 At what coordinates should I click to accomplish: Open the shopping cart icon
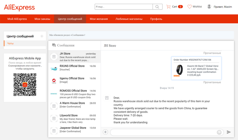point(168,7)
